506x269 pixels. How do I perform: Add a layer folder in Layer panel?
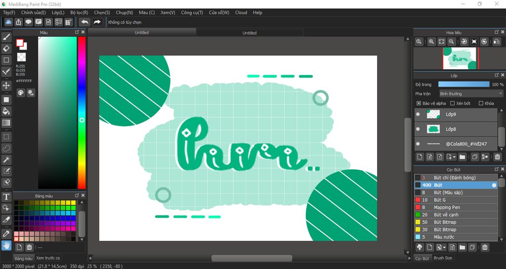pyautogui.click(x=463, y=157)
